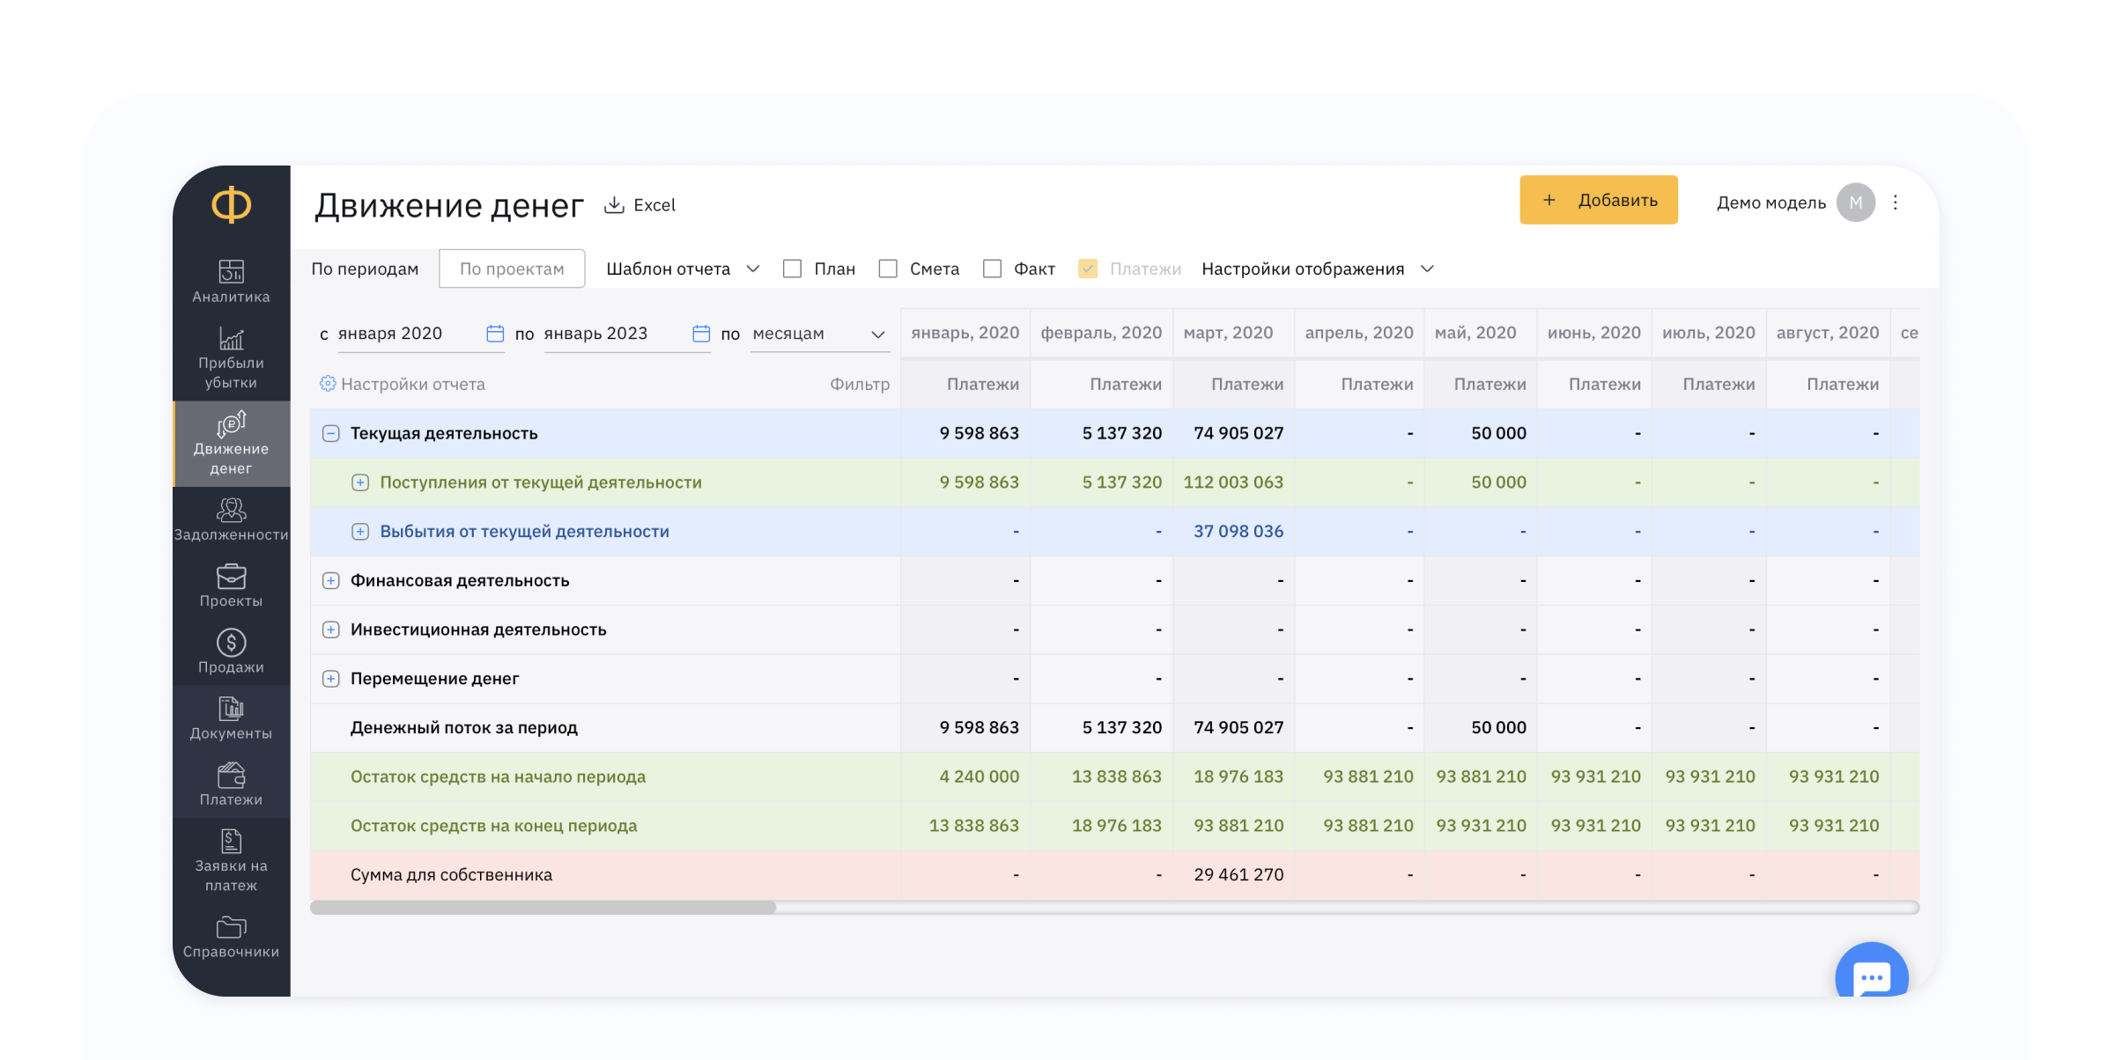Click the Добавить button
Image resolution: width=2114 pixels, height=1060 pixels.
(1599, 200)
